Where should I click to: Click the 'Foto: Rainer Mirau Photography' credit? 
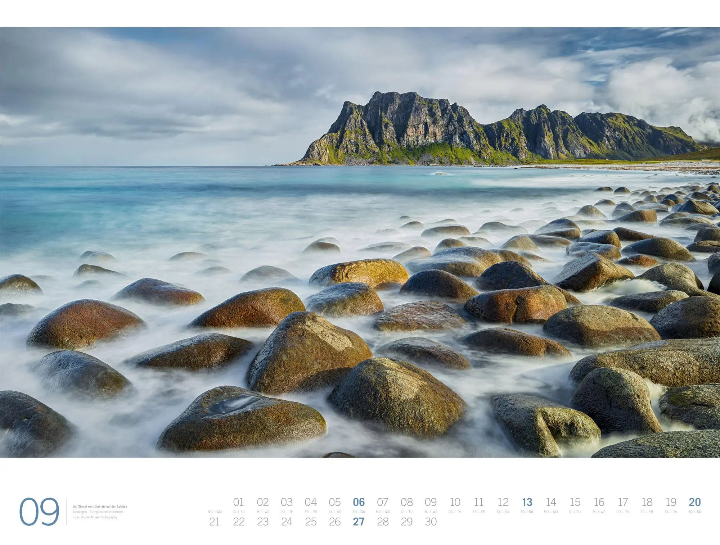pos(95,517)
